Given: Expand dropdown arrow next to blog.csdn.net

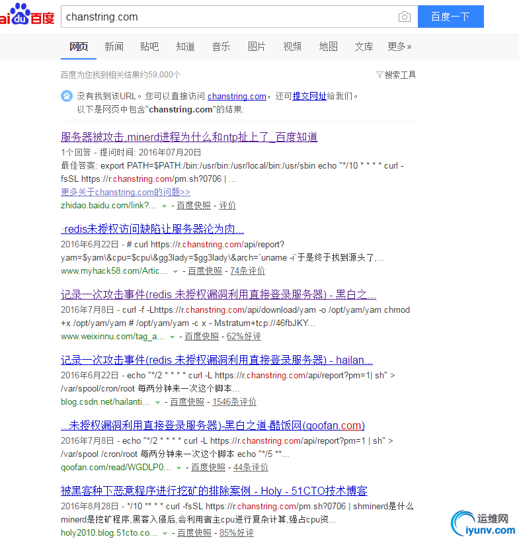Looking at the screenshot, I should pos(157,403).
